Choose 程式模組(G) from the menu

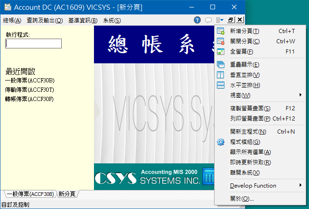[260, 142]
